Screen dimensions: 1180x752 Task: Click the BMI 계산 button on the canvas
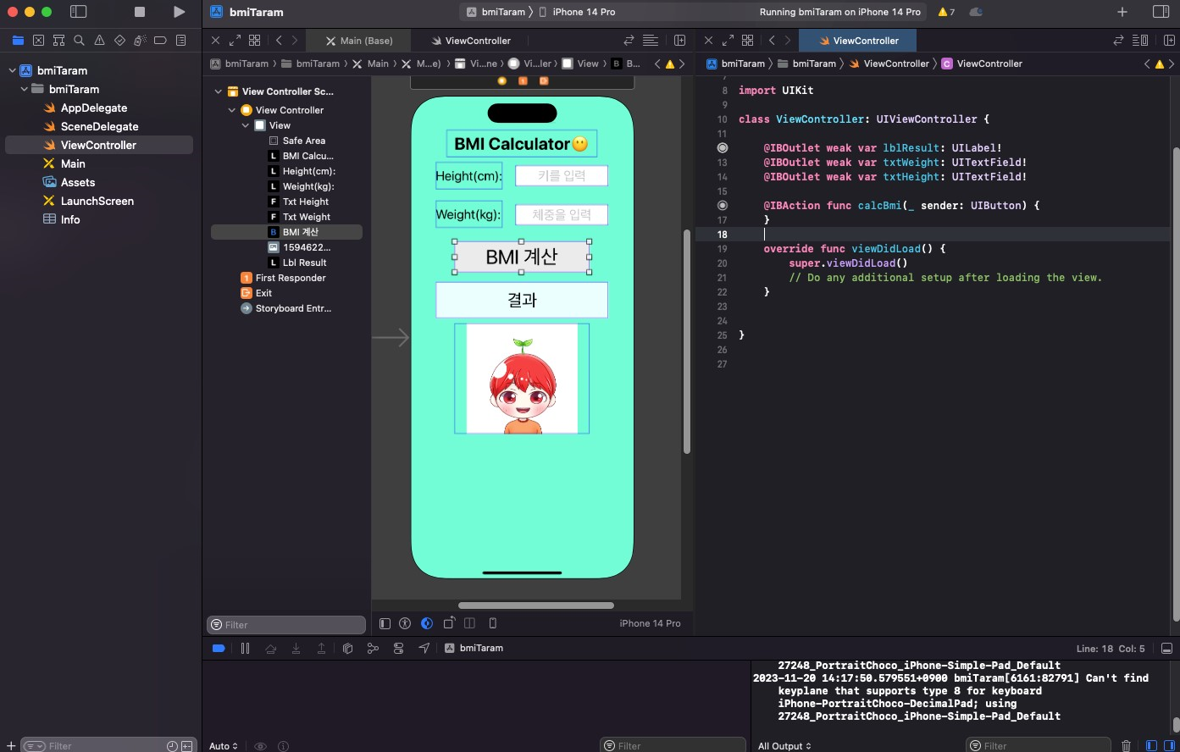pyautogui.click(x=522, y=257)
